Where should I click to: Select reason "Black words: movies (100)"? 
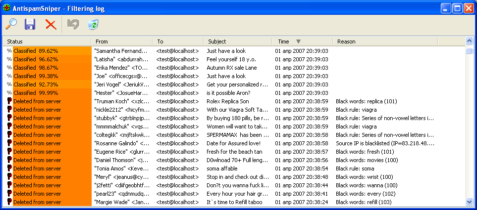[x=367, y=160]
